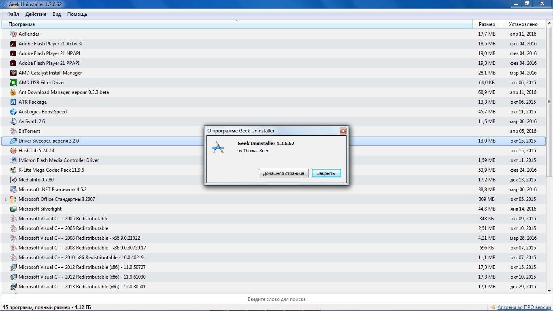
Task: Open the Домашняя страница button in About dialog
Action: point(284,173)
